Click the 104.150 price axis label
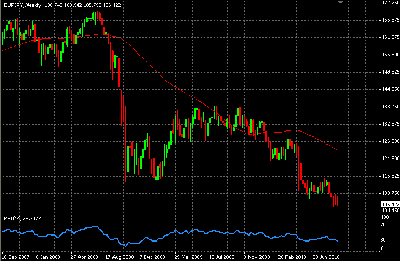 coord(391,211)
